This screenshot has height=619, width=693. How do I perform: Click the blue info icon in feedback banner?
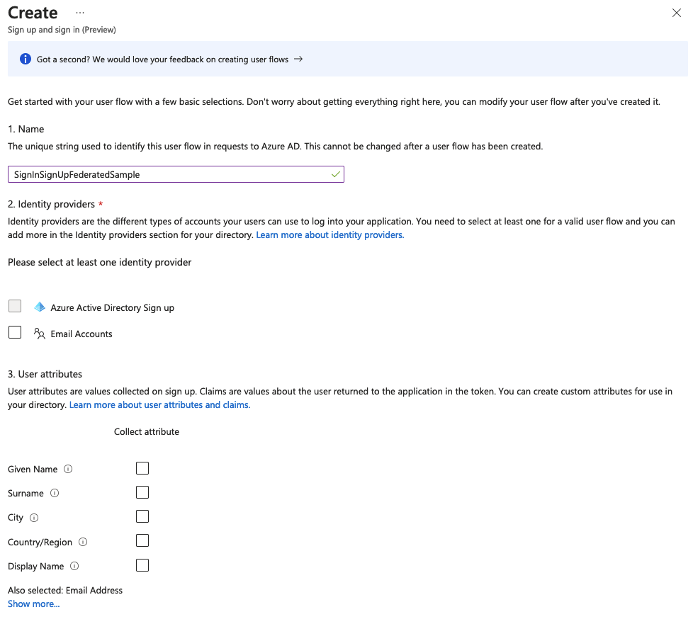[26, 59]
